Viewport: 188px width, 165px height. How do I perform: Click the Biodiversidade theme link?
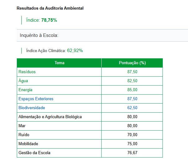(x=32, y=108)
